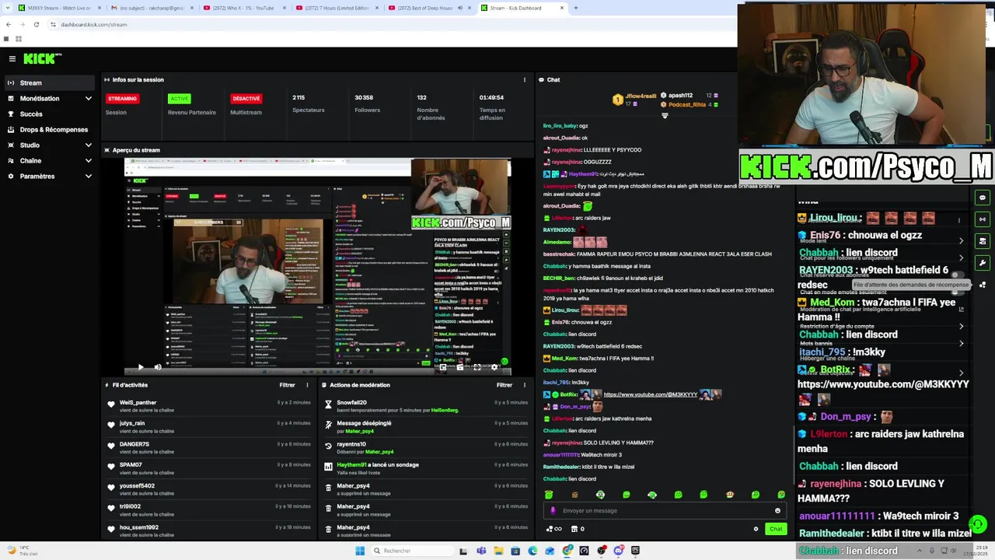
Task: Open BotRix YouTube link in chat
Action: (x=650, y=394)
